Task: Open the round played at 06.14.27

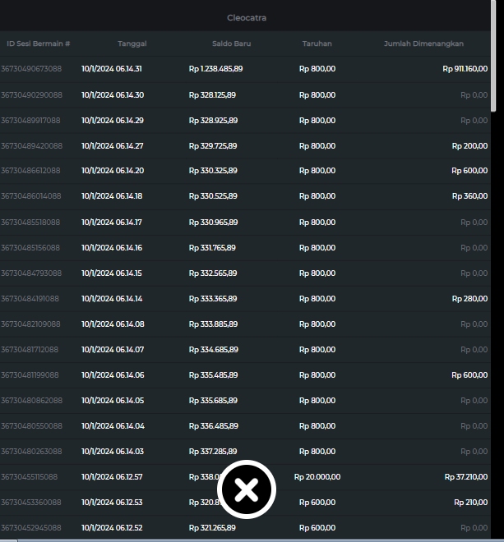Action: (112, 145)
